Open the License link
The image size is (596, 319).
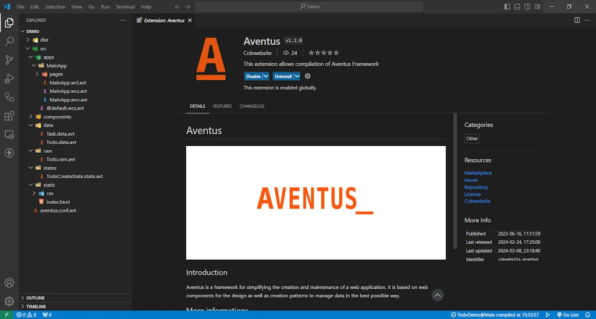click(473, 194)
